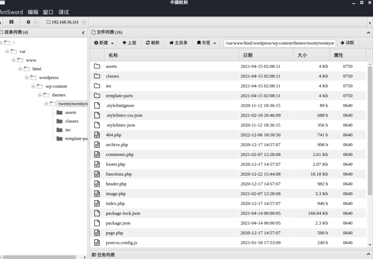
Task: Click code file icon of comments.php
Action: tap(97, 154)
